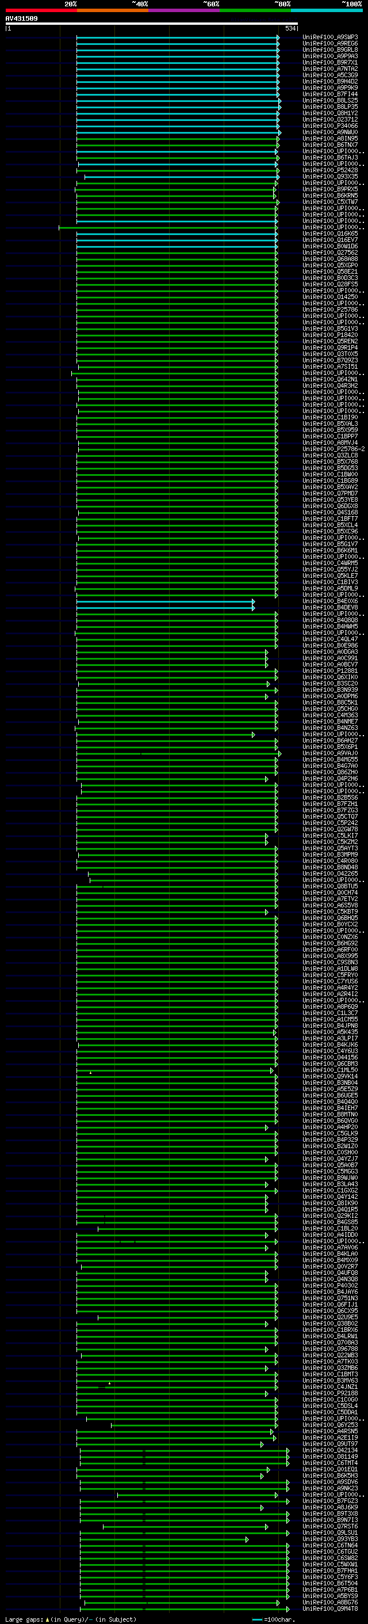Viewport: 368px width, 1624px height.
Task: Click label UniRef100_B9H4D2
Action: tap(330, 81)
